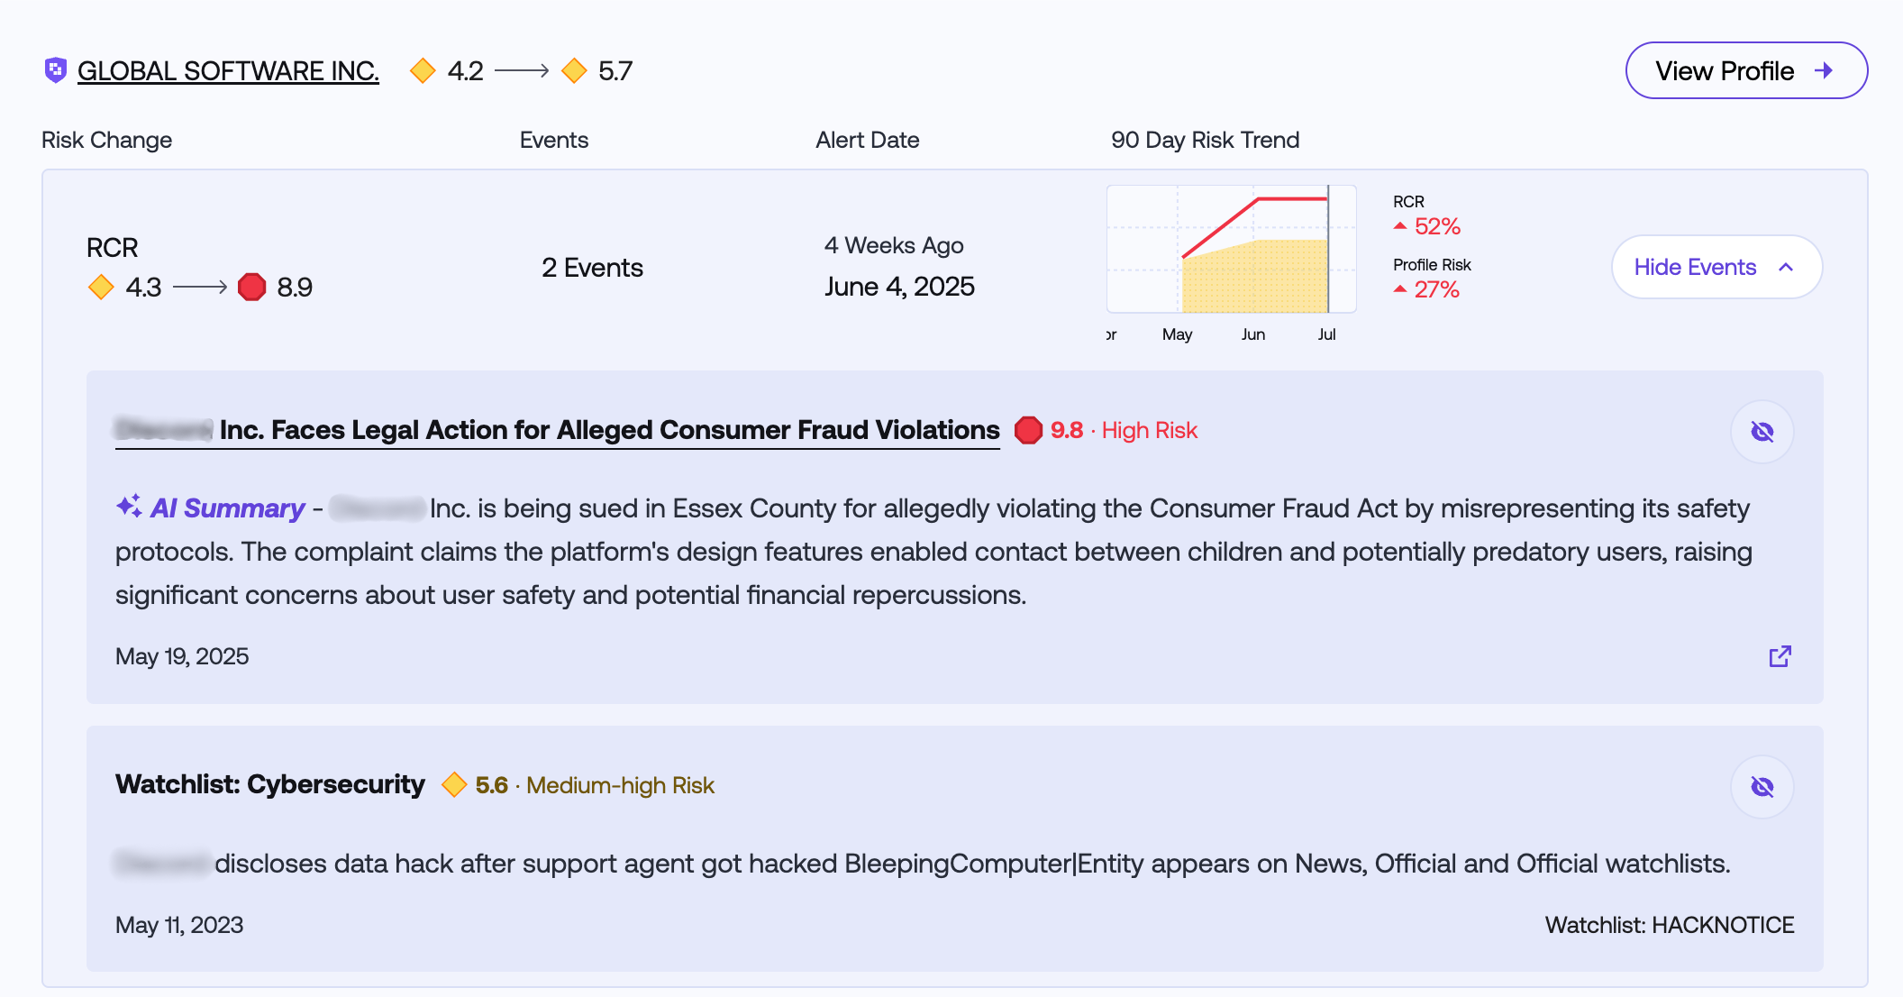Click the yellow 5.6 Medium-high Risk diamond icon

pyautogui.click(x=454, y=785)
